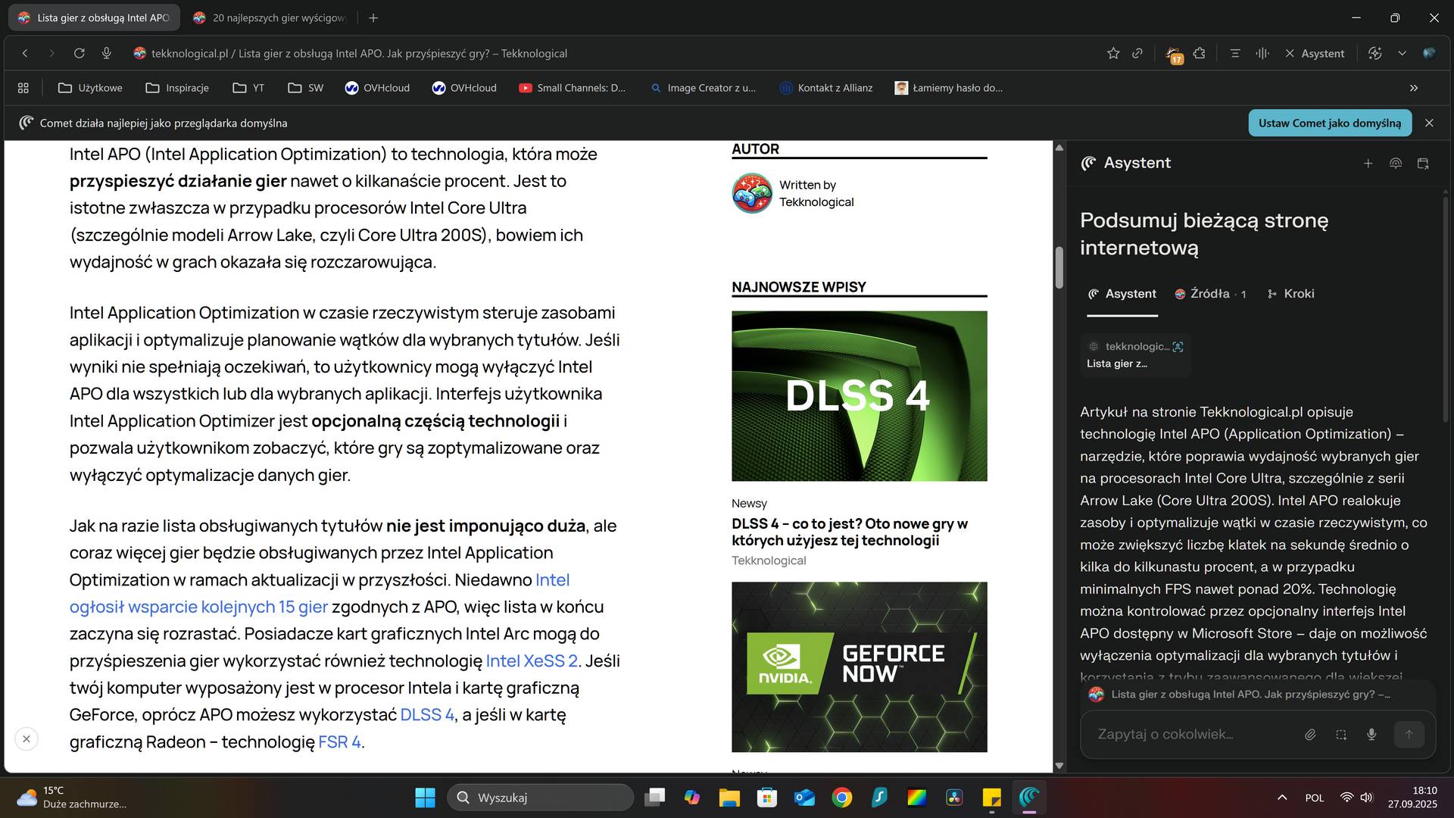Screen dimensions: 1454x818
Task: Reload the page with the refresh icon
Action: coord(79,54)
